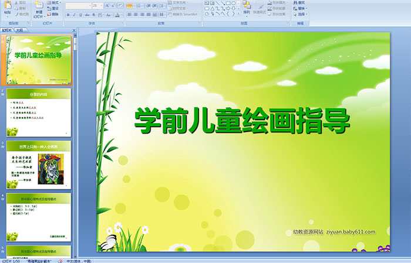Screen dimensions: 411x263
Task: Switch to the Slides (幻灯片) pane tab
Action: pos(7,30)
